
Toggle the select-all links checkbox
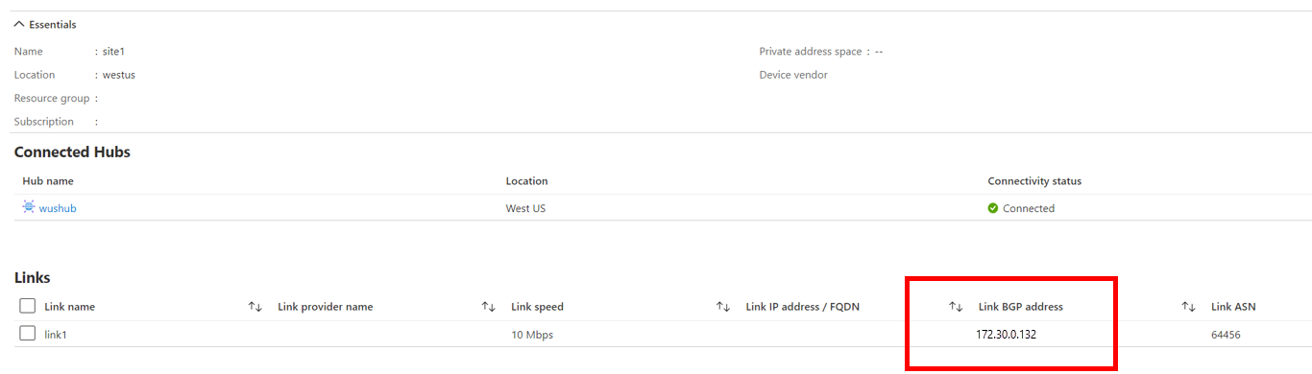(x=28, y=306)
